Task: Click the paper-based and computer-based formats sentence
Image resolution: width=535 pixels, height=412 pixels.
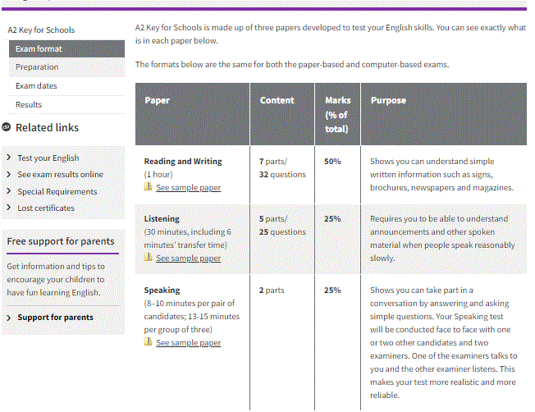Action: click(292, 65)
